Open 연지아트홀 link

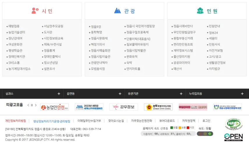[x=133, y=69]
